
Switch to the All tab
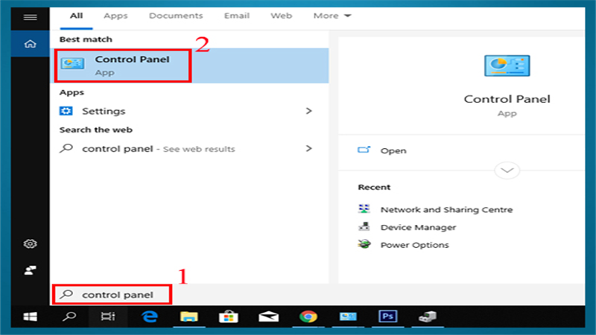tap(76, 16)
